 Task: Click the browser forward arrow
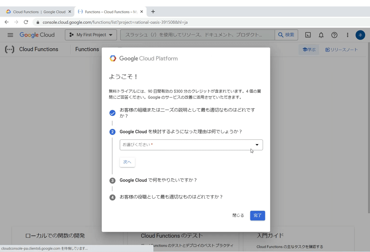tap(16, 22)
